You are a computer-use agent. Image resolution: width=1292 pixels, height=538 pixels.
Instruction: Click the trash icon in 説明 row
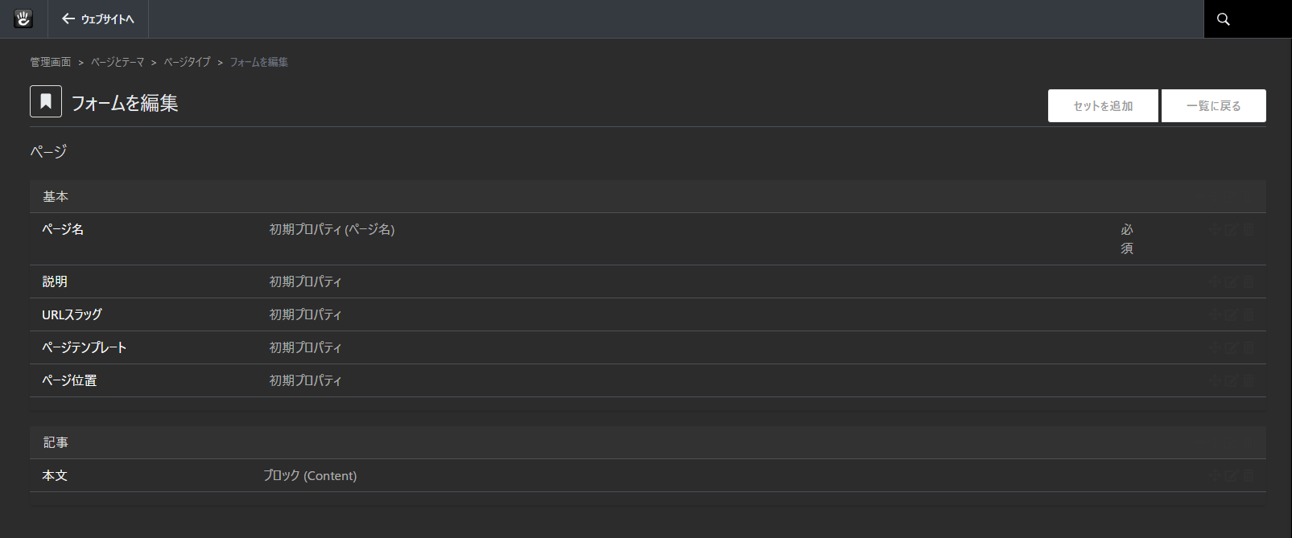tap(1249, 281)
